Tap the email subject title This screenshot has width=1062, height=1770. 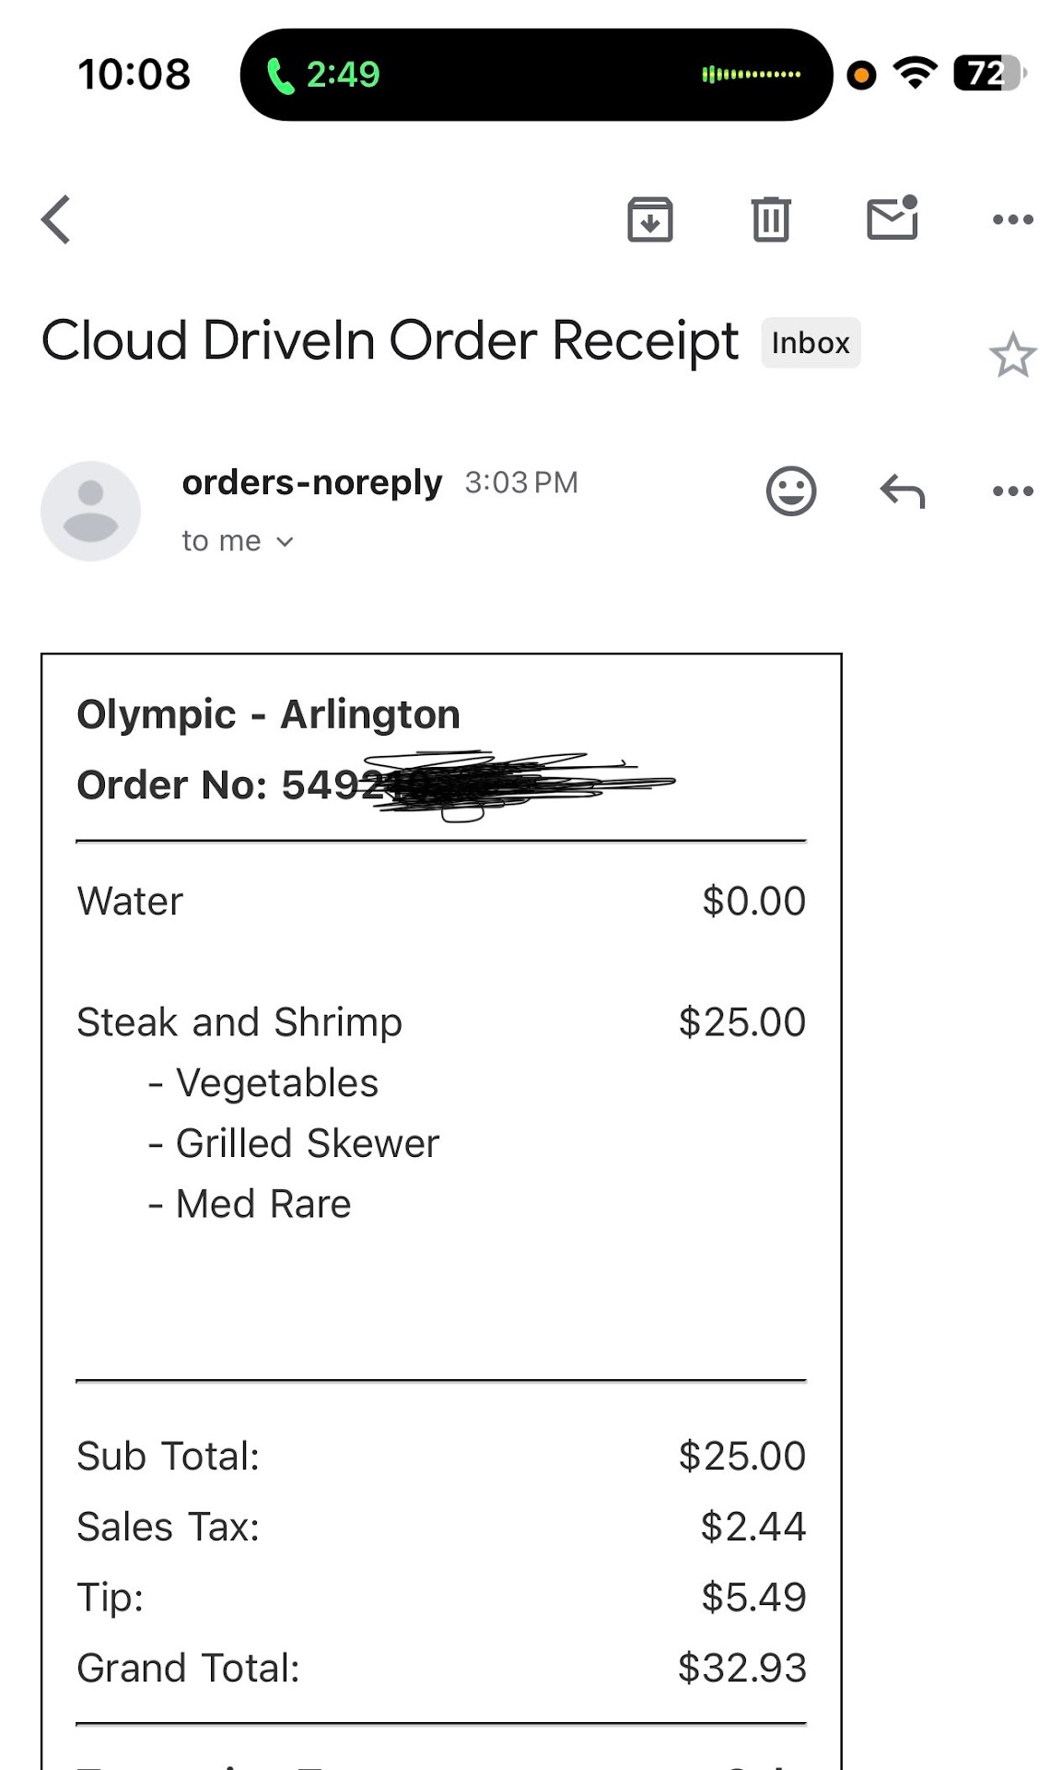pos(390,341)
